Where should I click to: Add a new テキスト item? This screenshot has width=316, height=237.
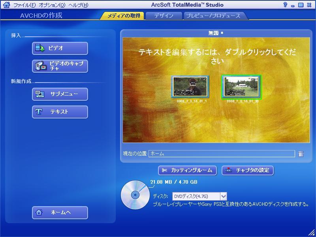[60, 112]
